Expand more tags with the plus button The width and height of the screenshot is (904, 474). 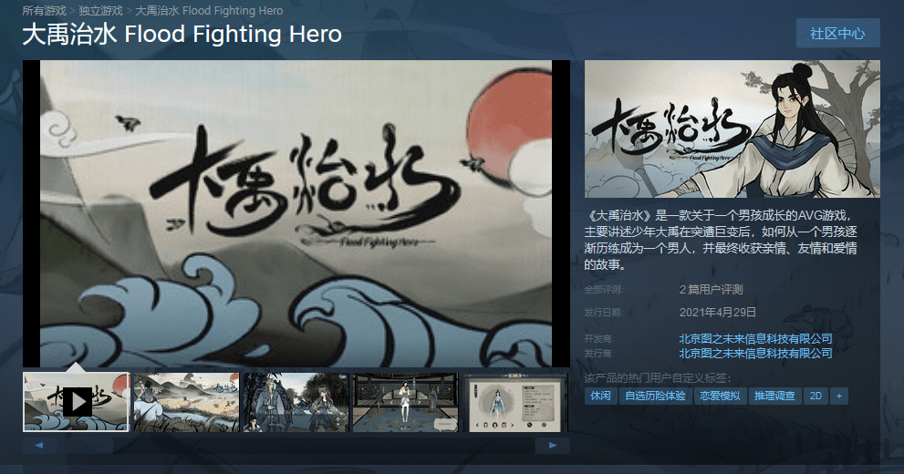839,397
